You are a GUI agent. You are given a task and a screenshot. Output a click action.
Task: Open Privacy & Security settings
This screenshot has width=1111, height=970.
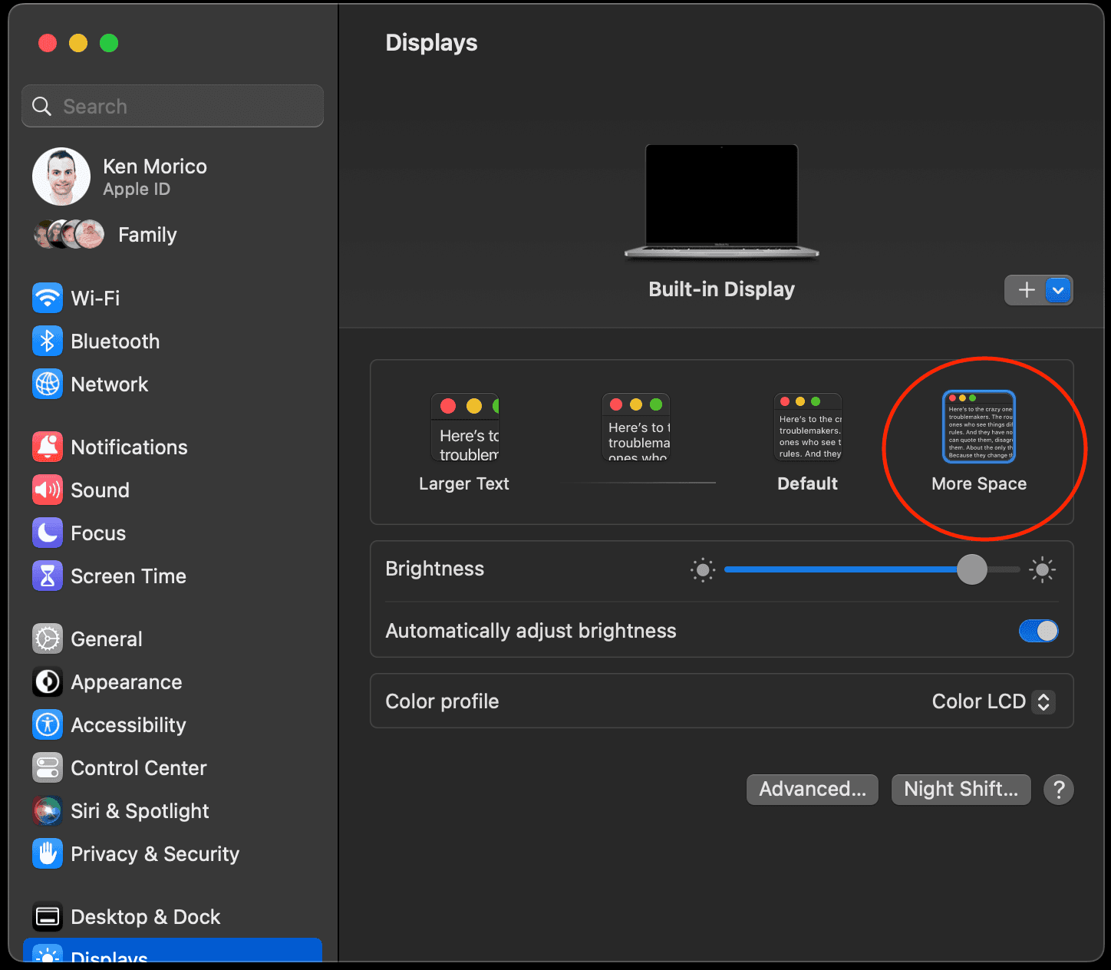(47, 853)
